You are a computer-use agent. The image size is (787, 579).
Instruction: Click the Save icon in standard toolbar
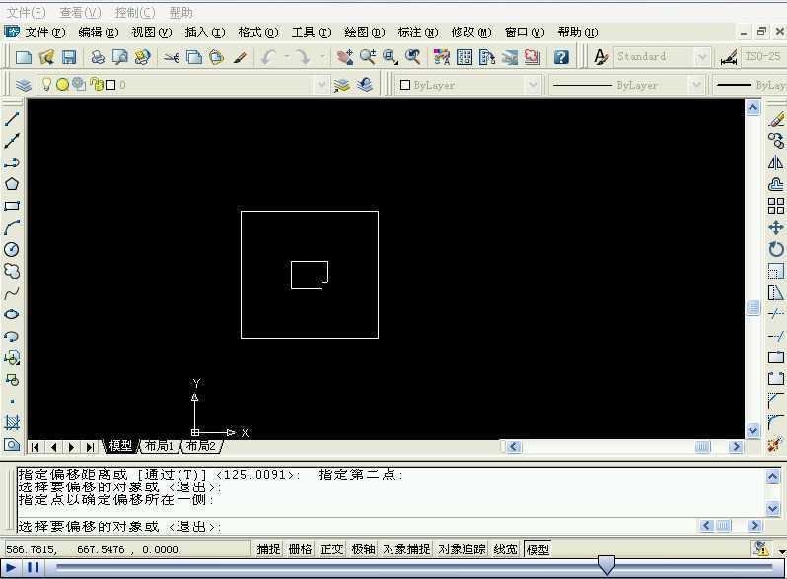(69, 57)
